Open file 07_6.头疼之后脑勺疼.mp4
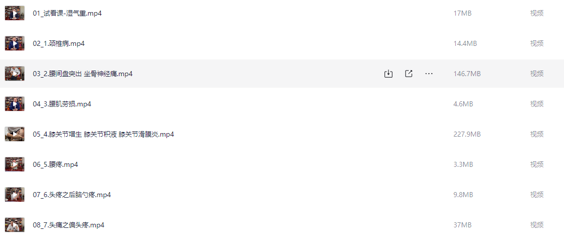Viewport: 564px width, 241px height. coord(72,195)
